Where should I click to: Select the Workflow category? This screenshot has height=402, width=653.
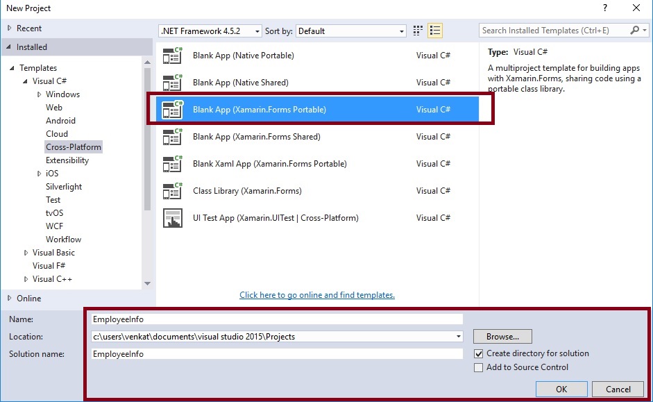(64, 240)
